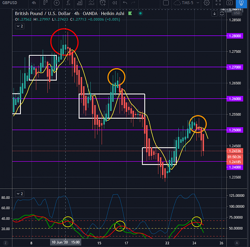Click the green market status dot

(x=140, y=13)
